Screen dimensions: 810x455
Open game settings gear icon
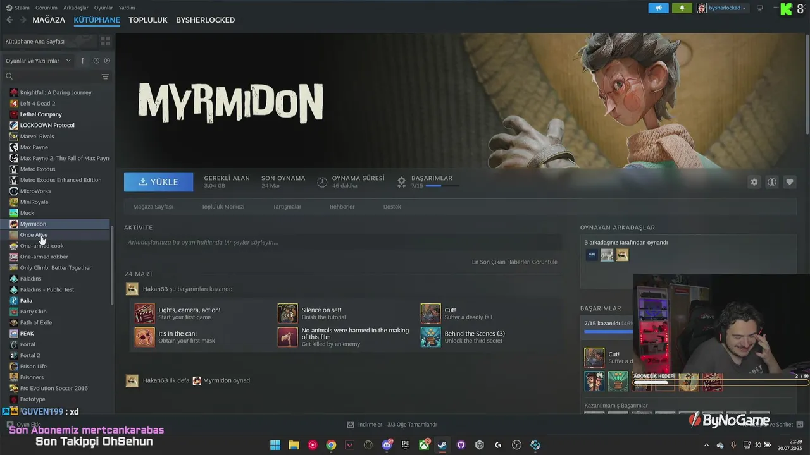(754, 182)
